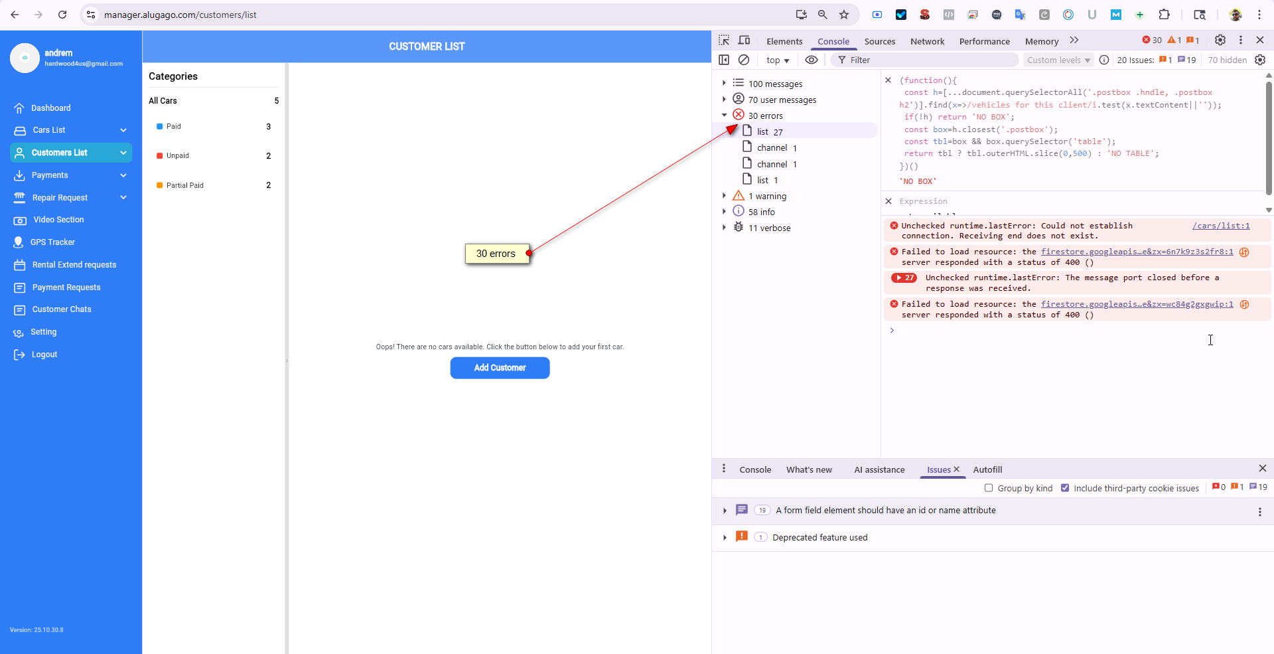Open the Custom levels dropdown
Screen dimensions: 1274x654
click(1058, 60)
